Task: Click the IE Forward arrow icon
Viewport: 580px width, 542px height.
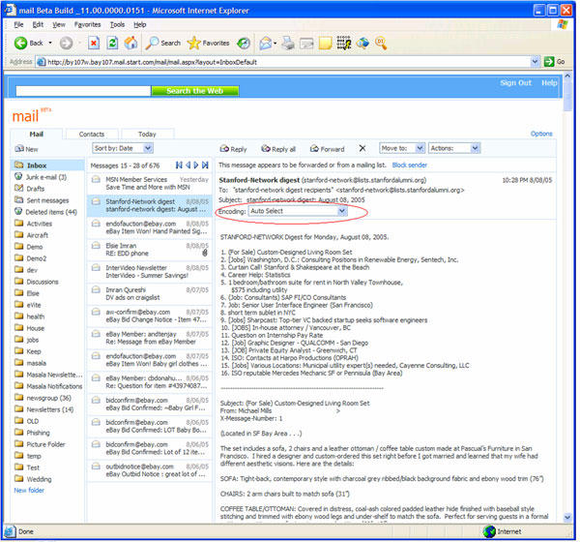Action: coord(66,43)
